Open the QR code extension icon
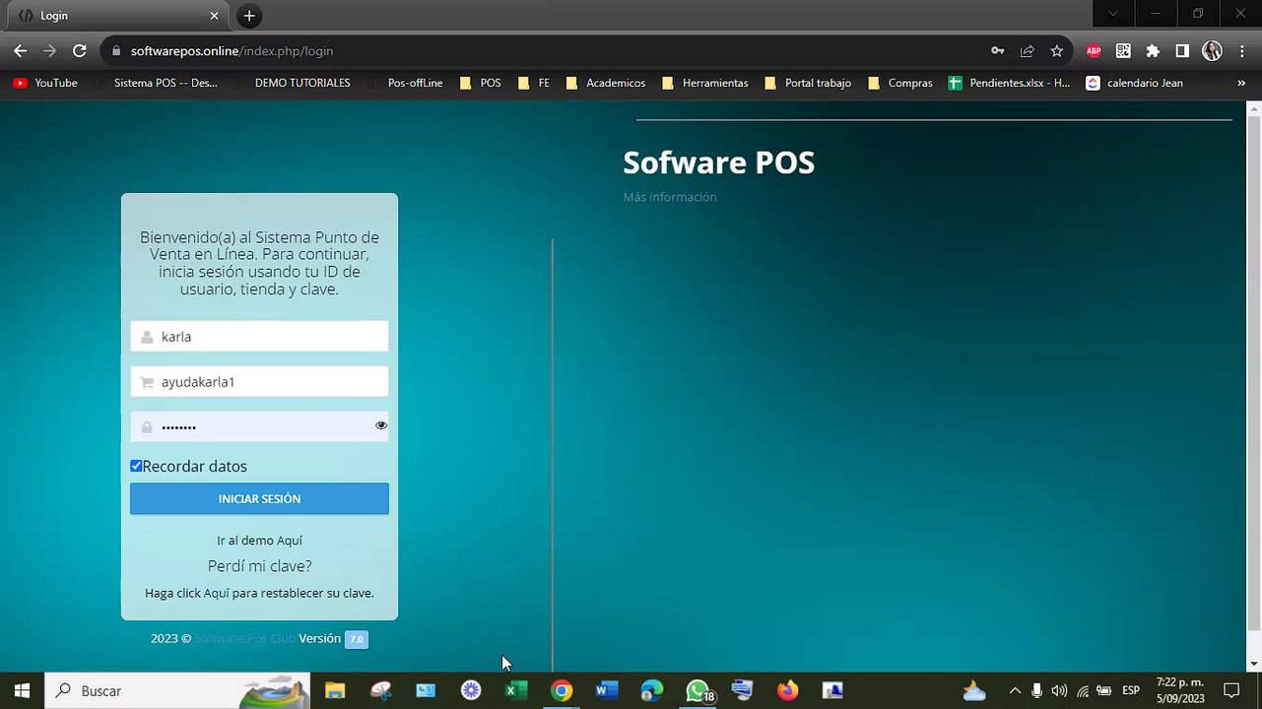This screenshot has height=709, width=1262. pyautogui.click(x=1123, y=51)
